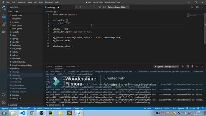Open the Manage gear icon
This screenshot has height=116, width=206.
click(x=4, y=102)
